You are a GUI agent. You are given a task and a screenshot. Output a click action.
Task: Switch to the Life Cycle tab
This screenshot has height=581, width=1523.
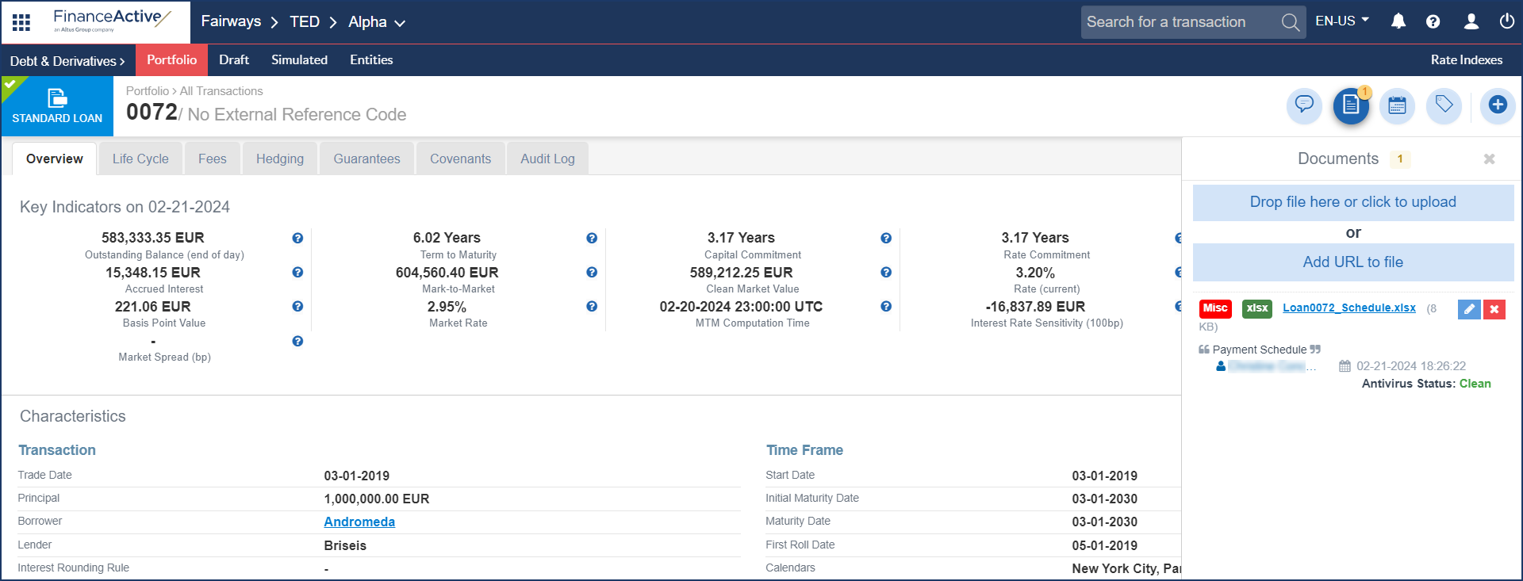140,159
